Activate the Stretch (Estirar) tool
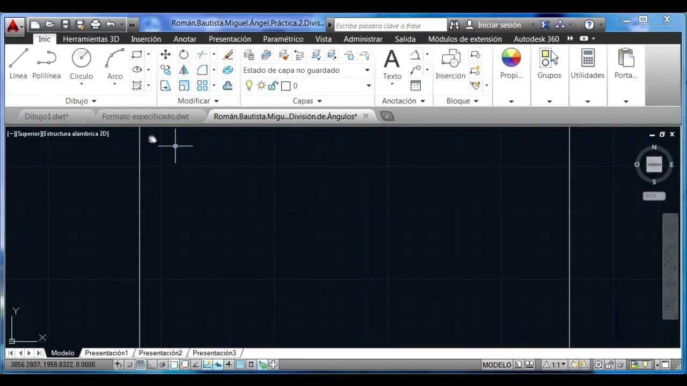687x386 pixels. (x=165, y=86)
